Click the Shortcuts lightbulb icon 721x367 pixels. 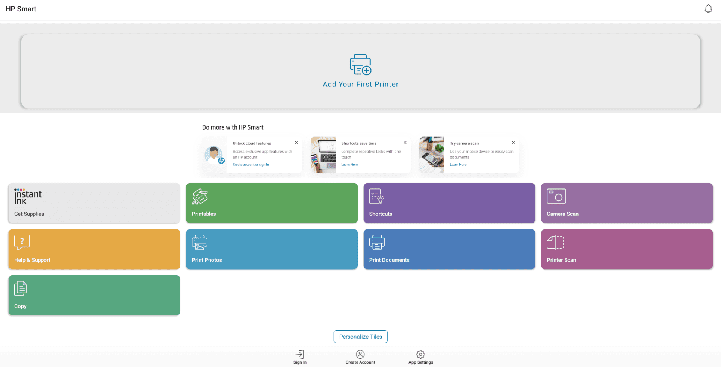pos(376,196)
